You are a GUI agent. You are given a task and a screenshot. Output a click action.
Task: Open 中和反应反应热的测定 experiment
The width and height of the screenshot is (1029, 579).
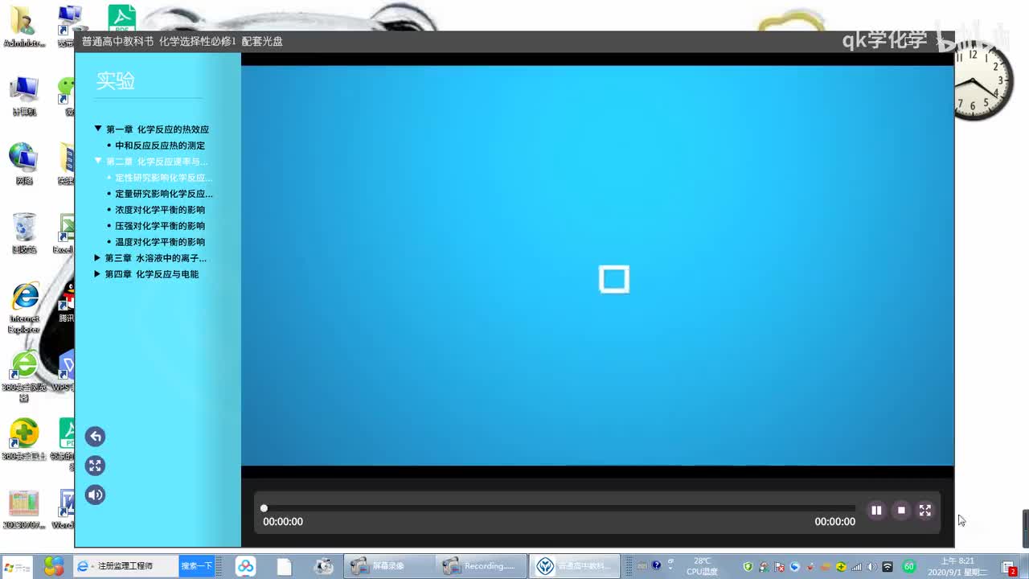(160, 146)
